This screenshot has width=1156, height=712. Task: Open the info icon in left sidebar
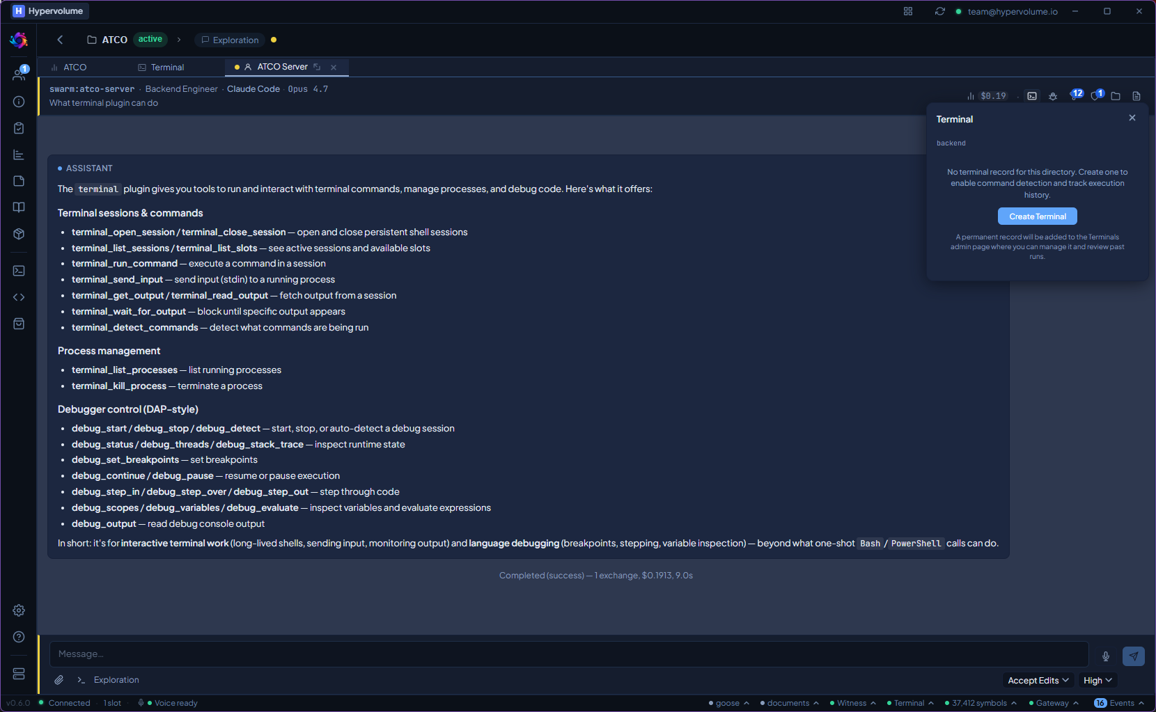click(19, 102)
